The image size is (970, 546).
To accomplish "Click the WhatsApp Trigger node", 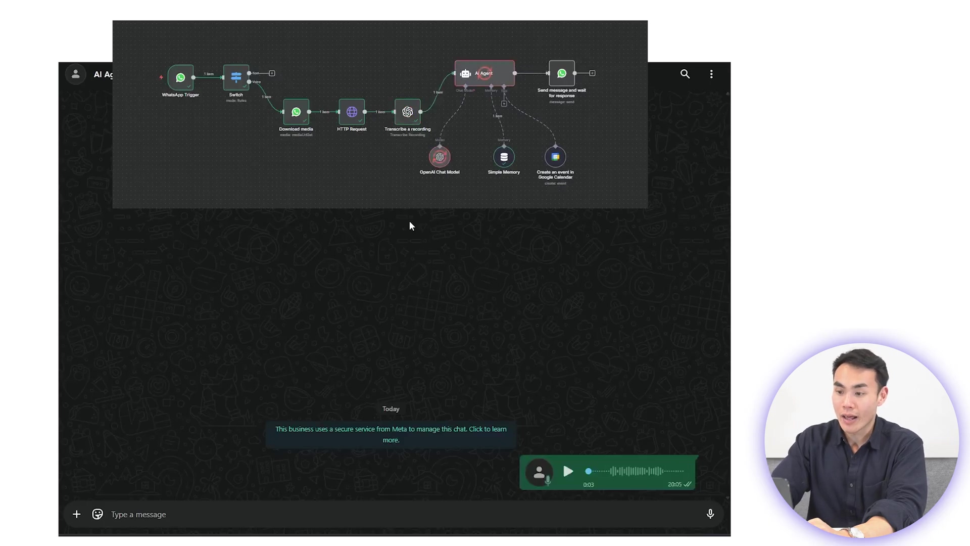I will coord(180,77).
